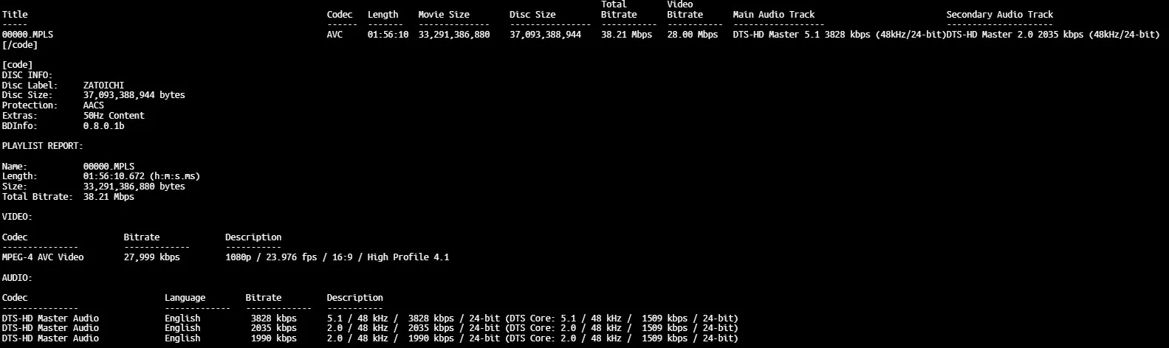Select the "50Hz Content" extras value
This screenshot has height=348, width=1169.
point(114,116)
